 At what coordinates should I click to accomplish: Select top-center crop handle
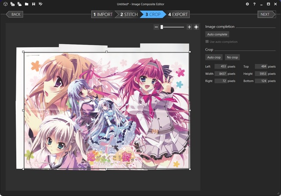(106, 52)
